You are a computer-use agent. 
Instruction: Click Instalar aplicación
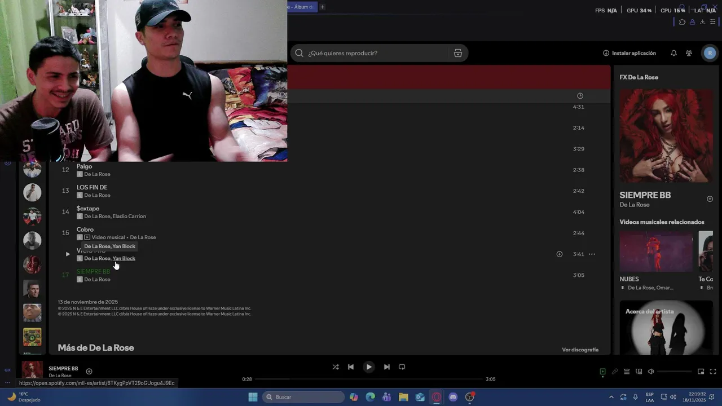point(629,53)
